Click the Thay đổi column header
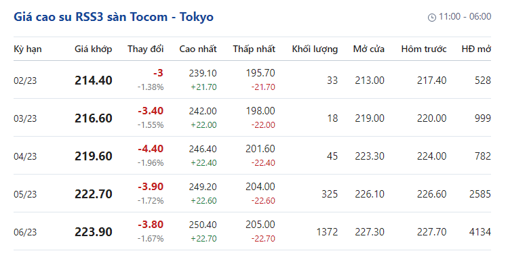The height and width of the screenshot is (272, 508). coord(145,49)
